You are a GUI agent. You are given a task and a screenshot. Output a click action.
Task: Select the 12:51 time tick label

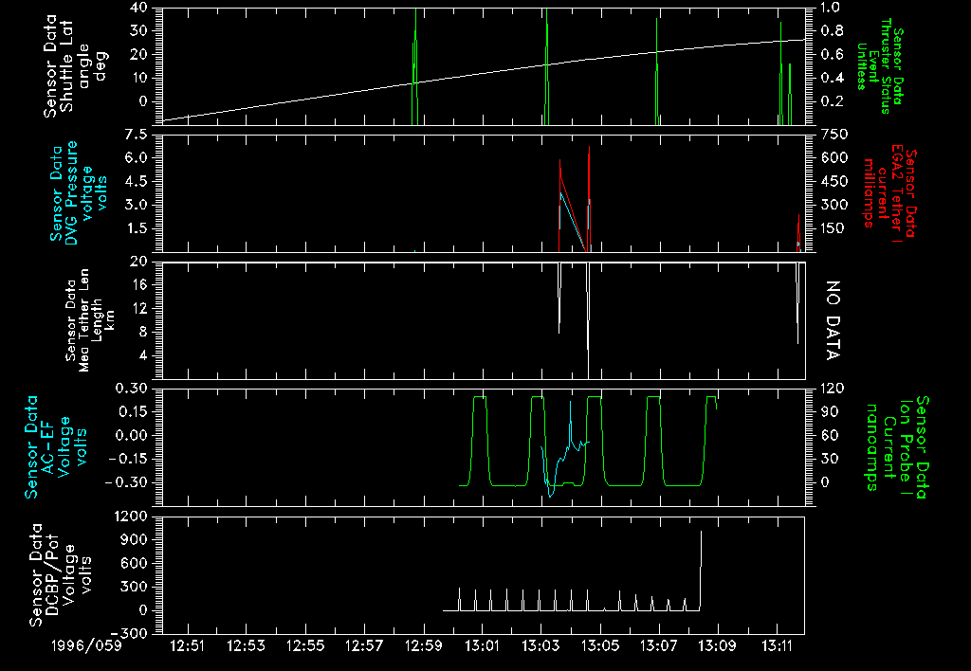[188, 645]
